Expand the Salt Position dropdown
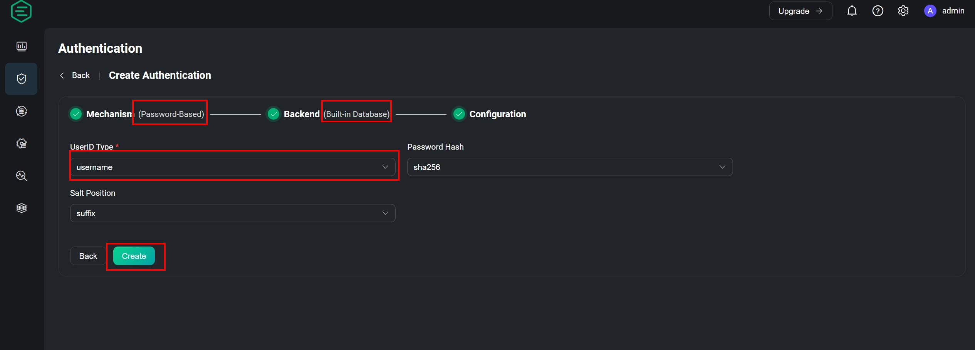This screenshot has height=350, width=975. tap(233, 213)
